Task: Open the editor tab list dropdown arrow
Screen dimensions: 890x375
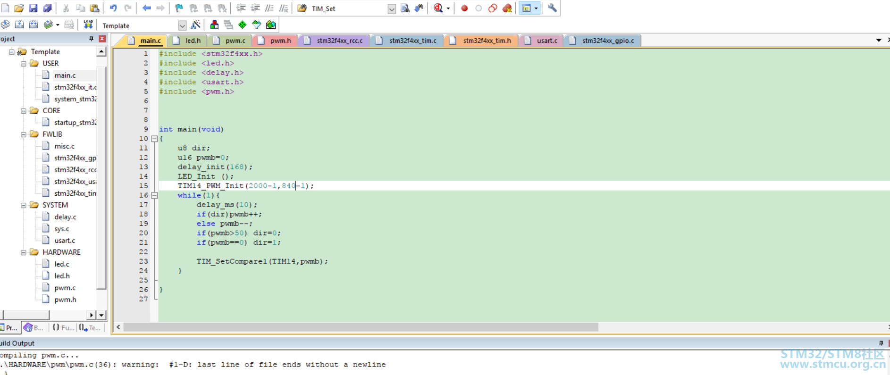Action: point(879,41)
